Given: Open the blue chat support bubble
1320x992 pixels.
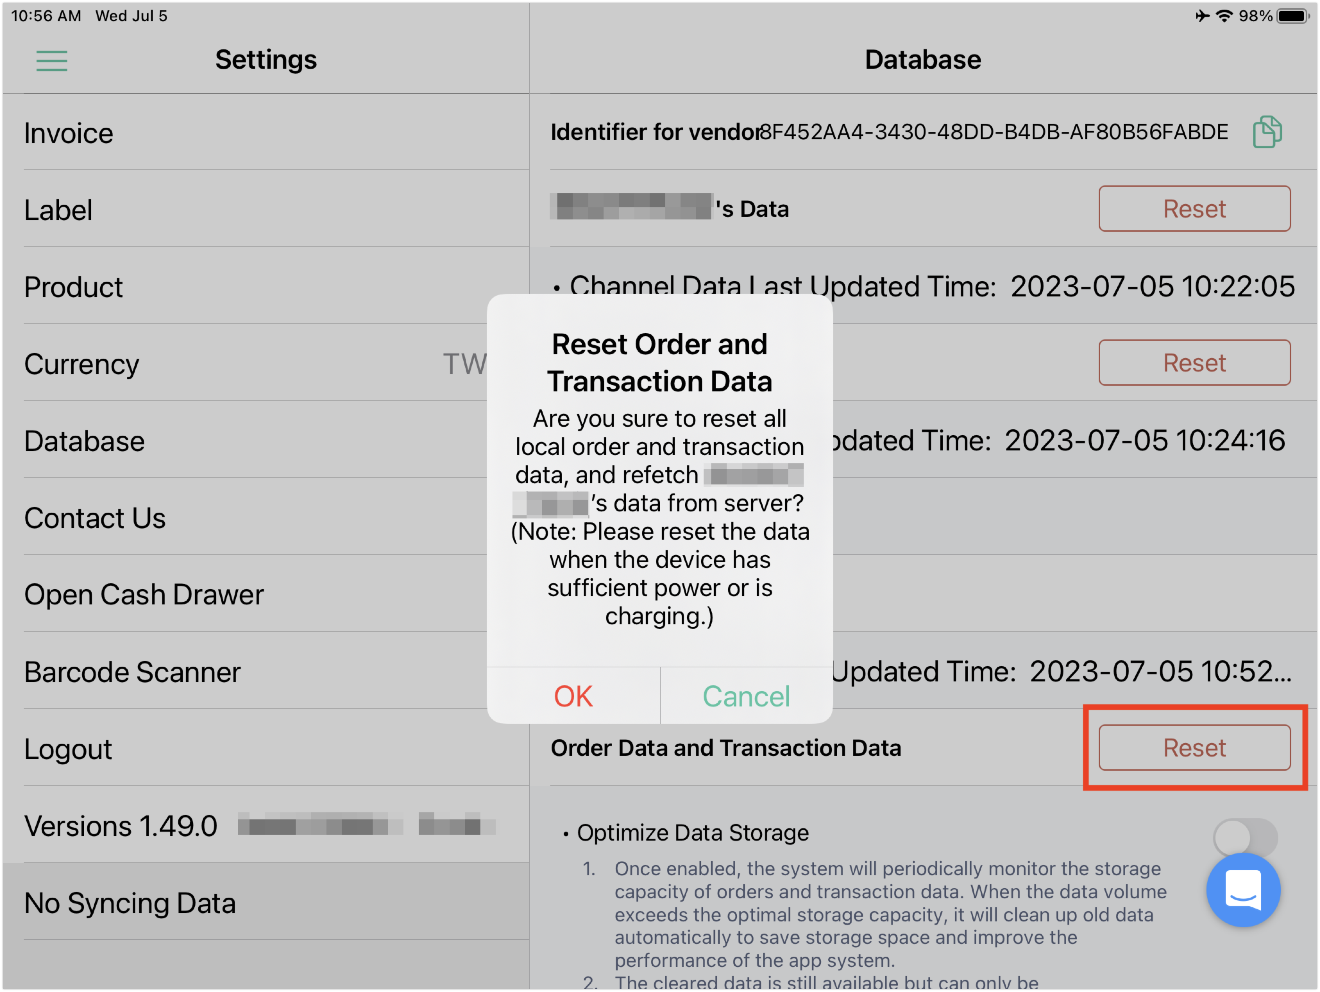Looking at the screenshot, I should point(1243,890).
